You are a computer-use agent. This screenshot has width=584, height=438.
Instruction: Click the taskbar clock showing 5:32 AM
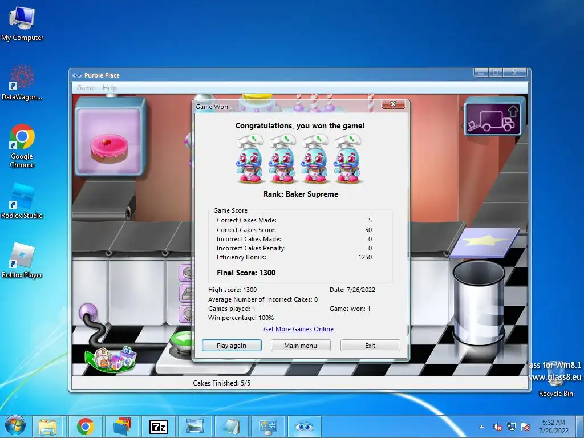pyautogui.click(x=553, y=427)
